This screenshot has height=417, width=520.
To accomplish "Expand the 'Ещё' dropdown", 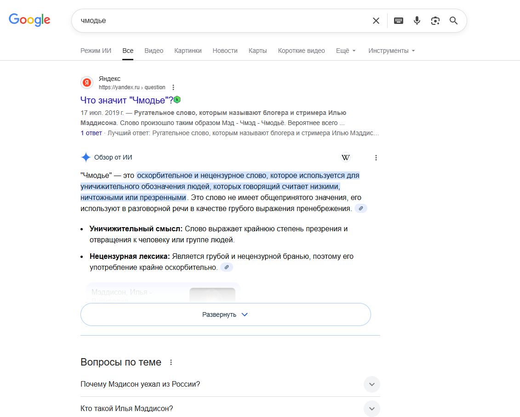I will pyautogui.click(x=346, y=51).
